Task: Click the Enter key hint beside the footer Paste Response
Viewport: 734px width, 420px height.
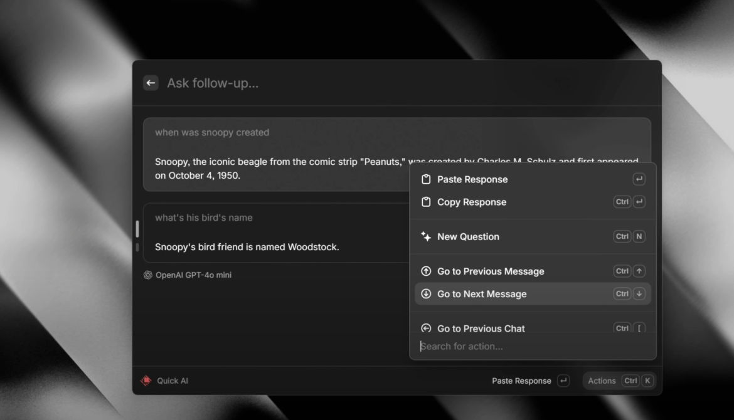Action: pos(563,381)
